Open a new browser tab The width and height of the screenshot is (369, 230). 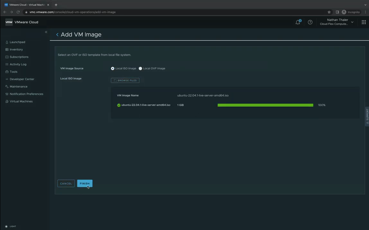pyautogui.click(x=56, y=5)
